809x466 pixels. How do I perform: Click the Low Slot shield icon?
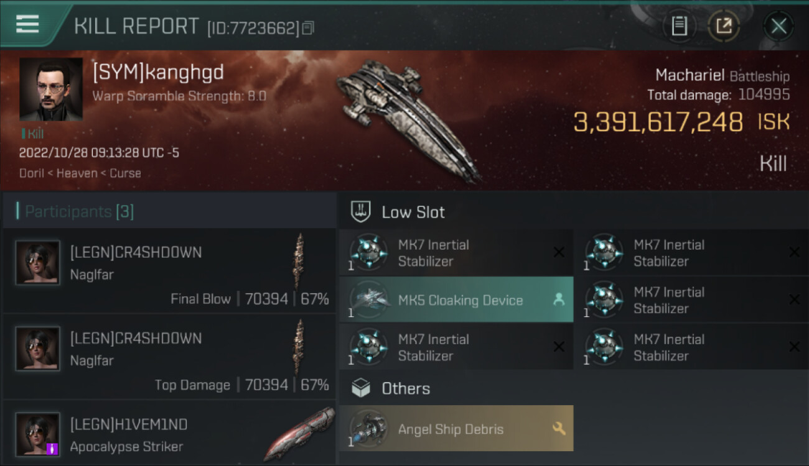(x=361, y=212)
